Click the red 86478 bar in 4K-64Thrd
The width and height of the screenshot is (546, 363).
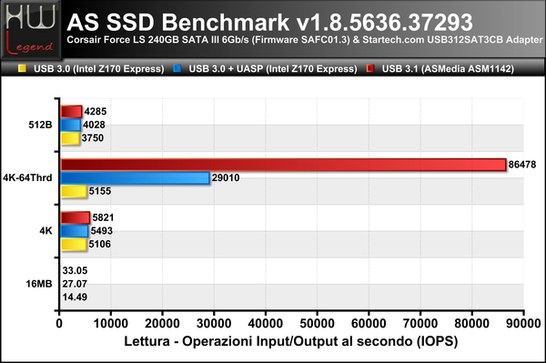pos(283,165)
